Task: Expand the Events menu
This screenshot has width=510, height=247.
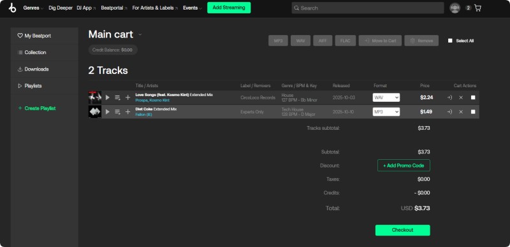Action: (193, 8)
